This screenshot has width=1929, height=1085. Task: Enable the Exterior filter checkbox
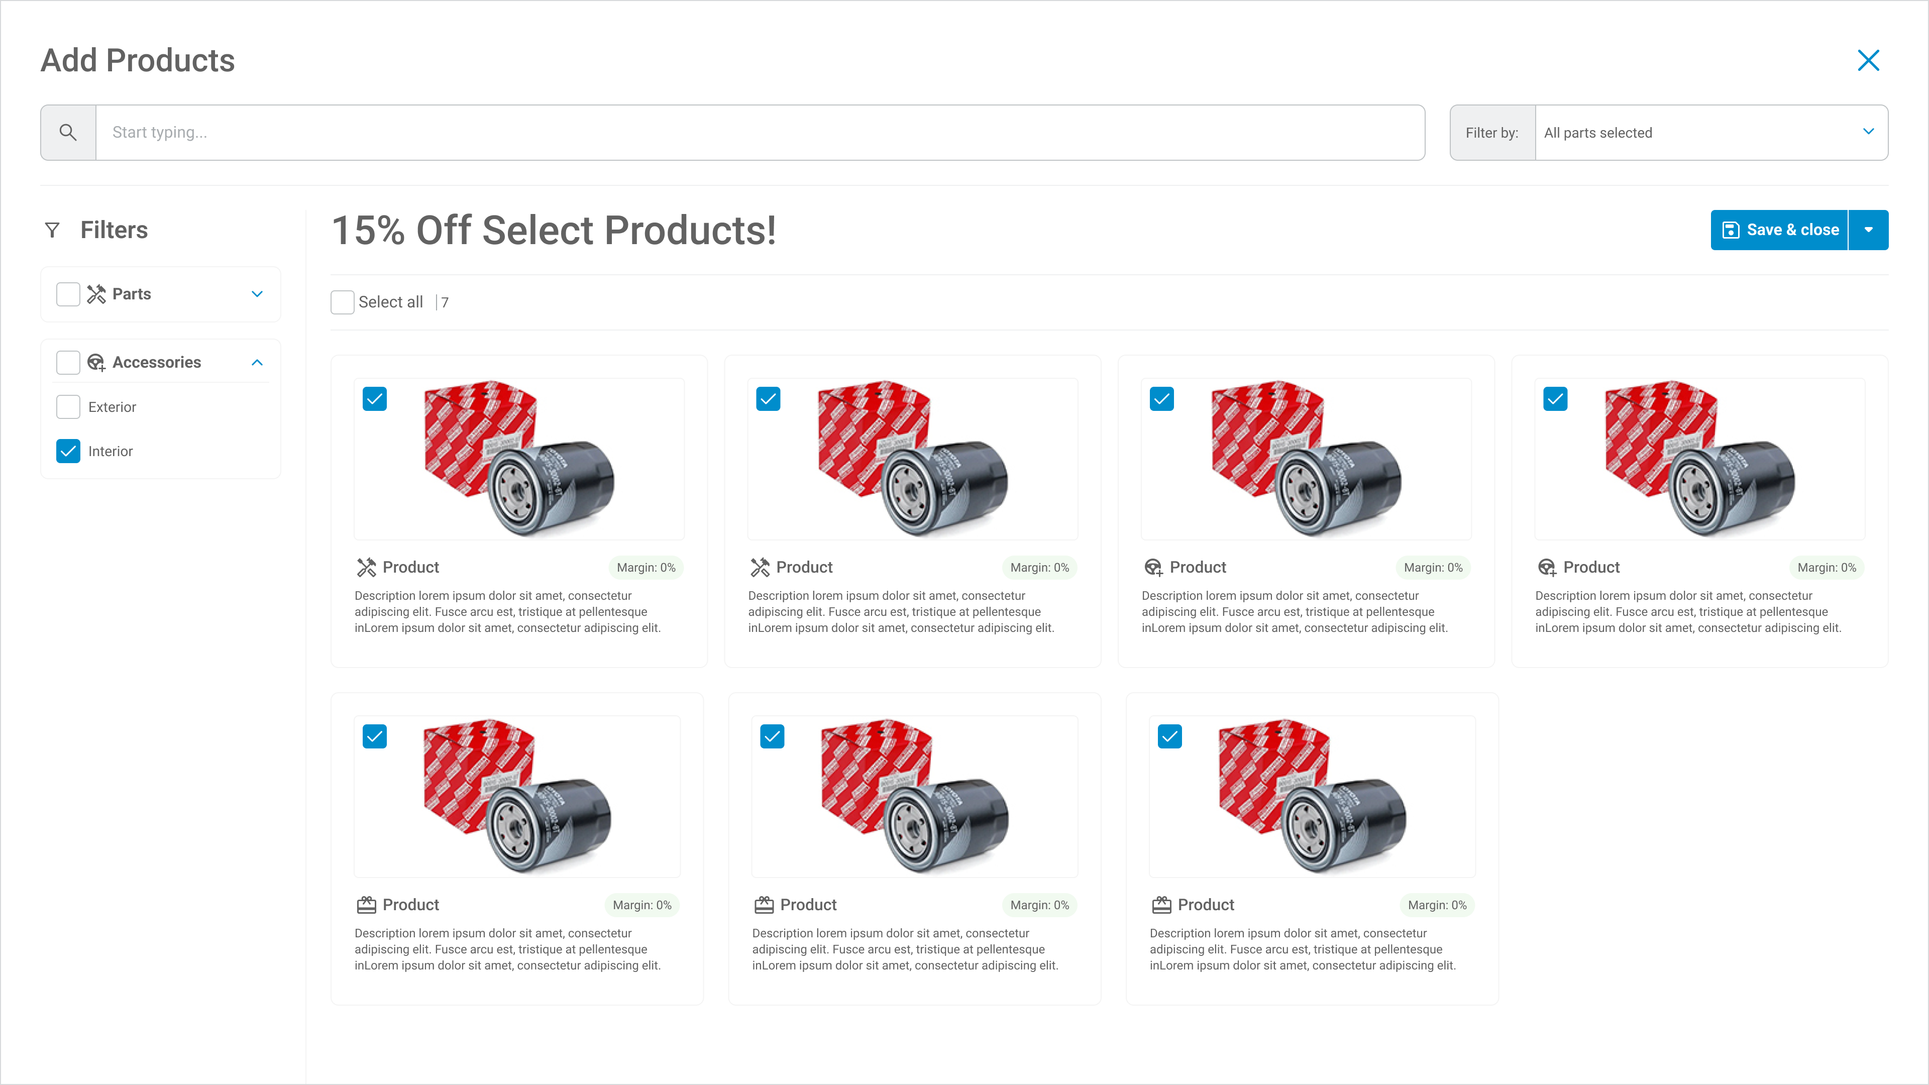68,406
